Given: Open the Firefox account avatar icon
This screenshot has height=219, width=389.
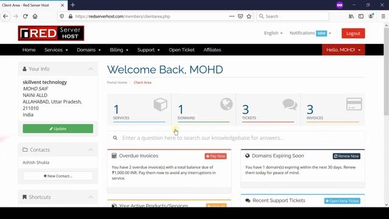Looking at the screenshot, I should point(371,16).
